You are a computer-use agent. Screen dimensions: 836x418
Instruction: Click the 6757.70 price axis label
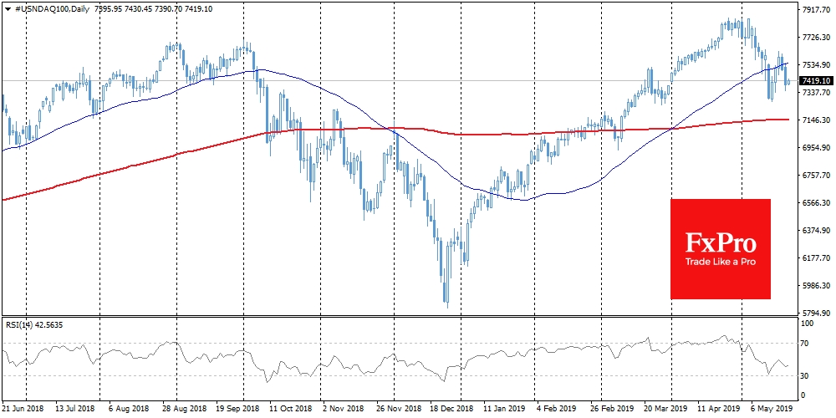[815, 176]
